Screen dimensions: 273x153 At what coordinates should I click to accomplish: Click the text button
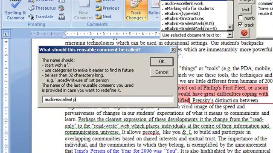pyautogui.click(x=246, y=10)
